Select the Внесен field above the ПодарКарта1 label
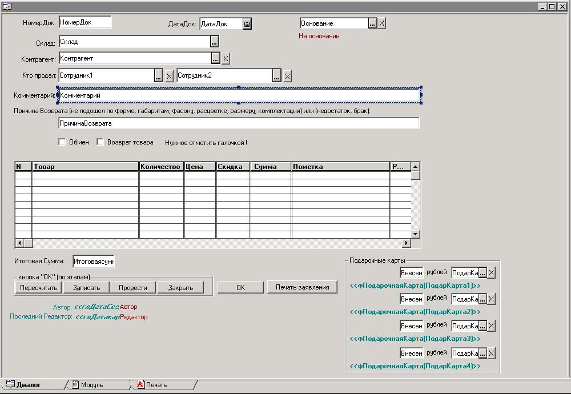Image resolution: width=571 pixels, height=394 pixels. [411, 273]
